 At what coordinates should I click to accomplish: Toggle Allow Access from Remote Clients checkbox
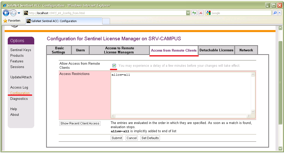[x=114, y=65]
